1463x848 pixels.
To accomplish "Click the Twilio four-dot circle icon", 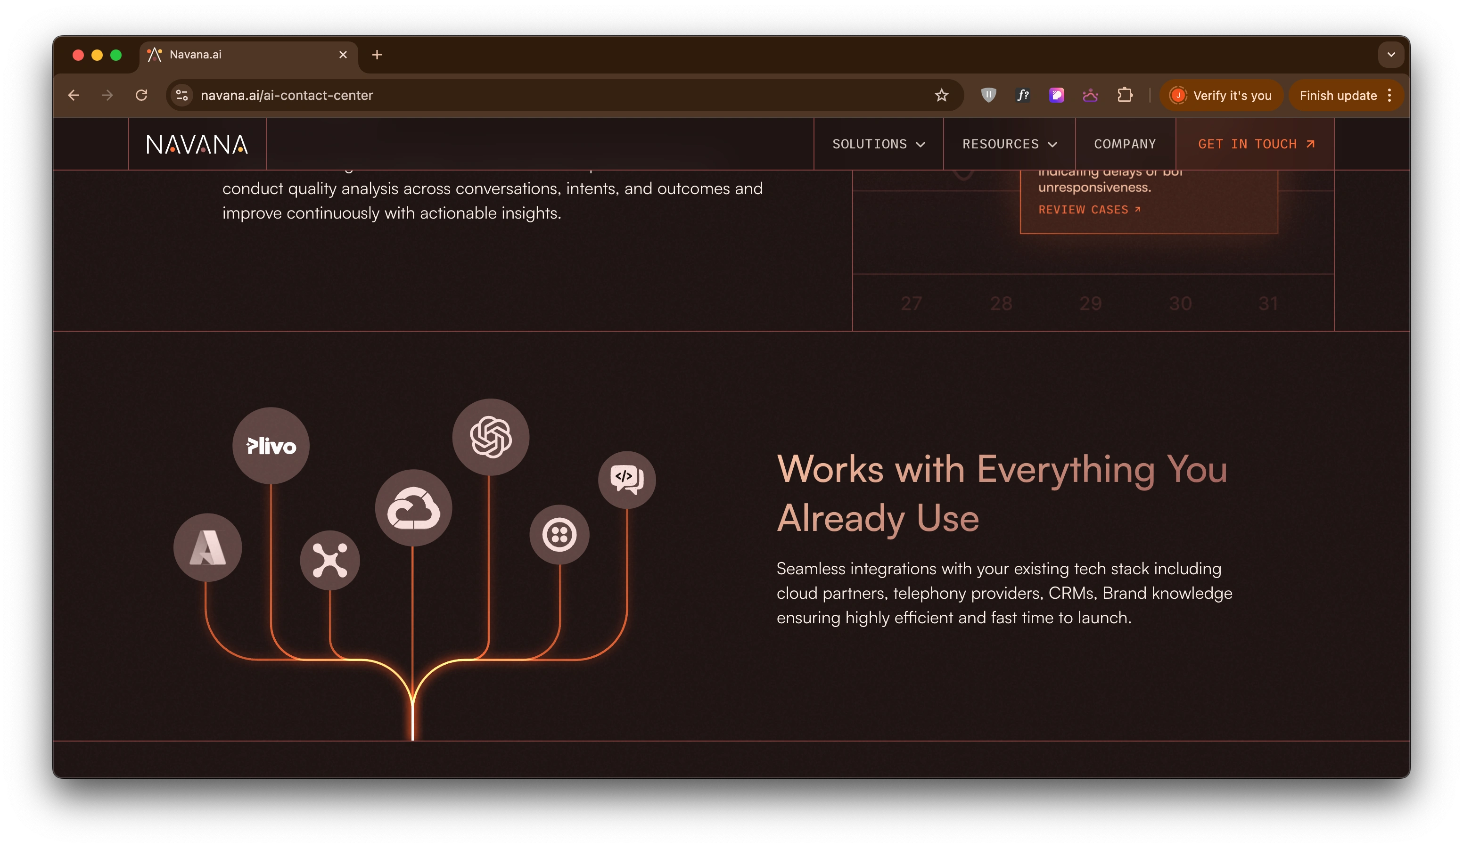I will [559, 535].
